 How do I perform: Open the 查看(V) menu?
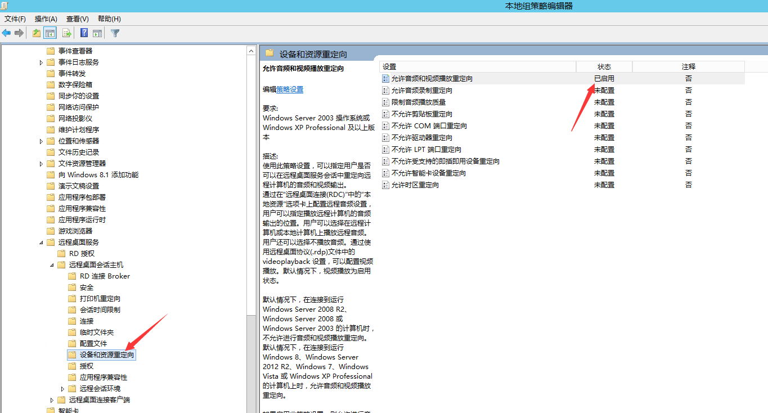click(x=78, y=19)
